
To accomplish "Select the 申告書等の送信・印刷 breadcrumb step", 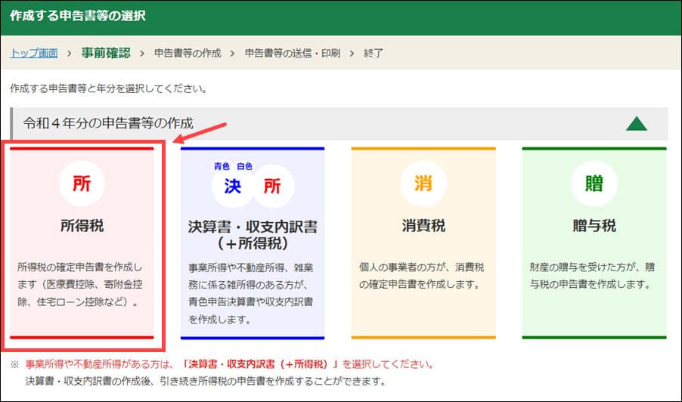I will [x=293, y=53].
